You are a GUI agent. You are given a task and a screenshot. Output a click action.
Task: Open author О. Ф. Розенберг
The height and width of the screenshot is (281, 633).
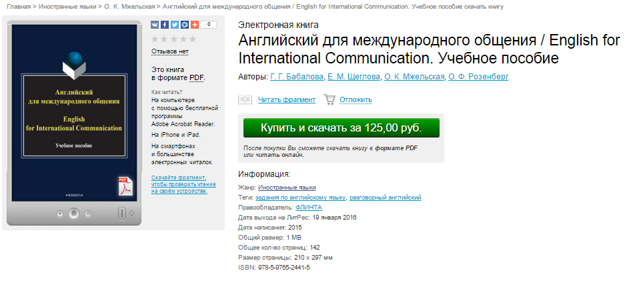click(478, 77)
